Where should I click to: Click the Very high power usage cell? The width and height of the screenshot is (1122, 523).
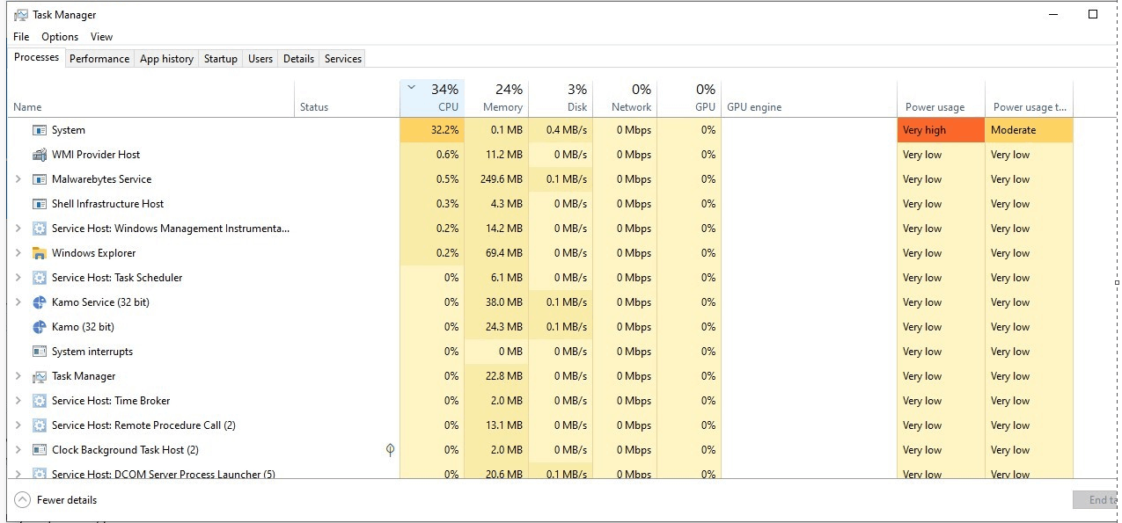[x=941, y=130]
